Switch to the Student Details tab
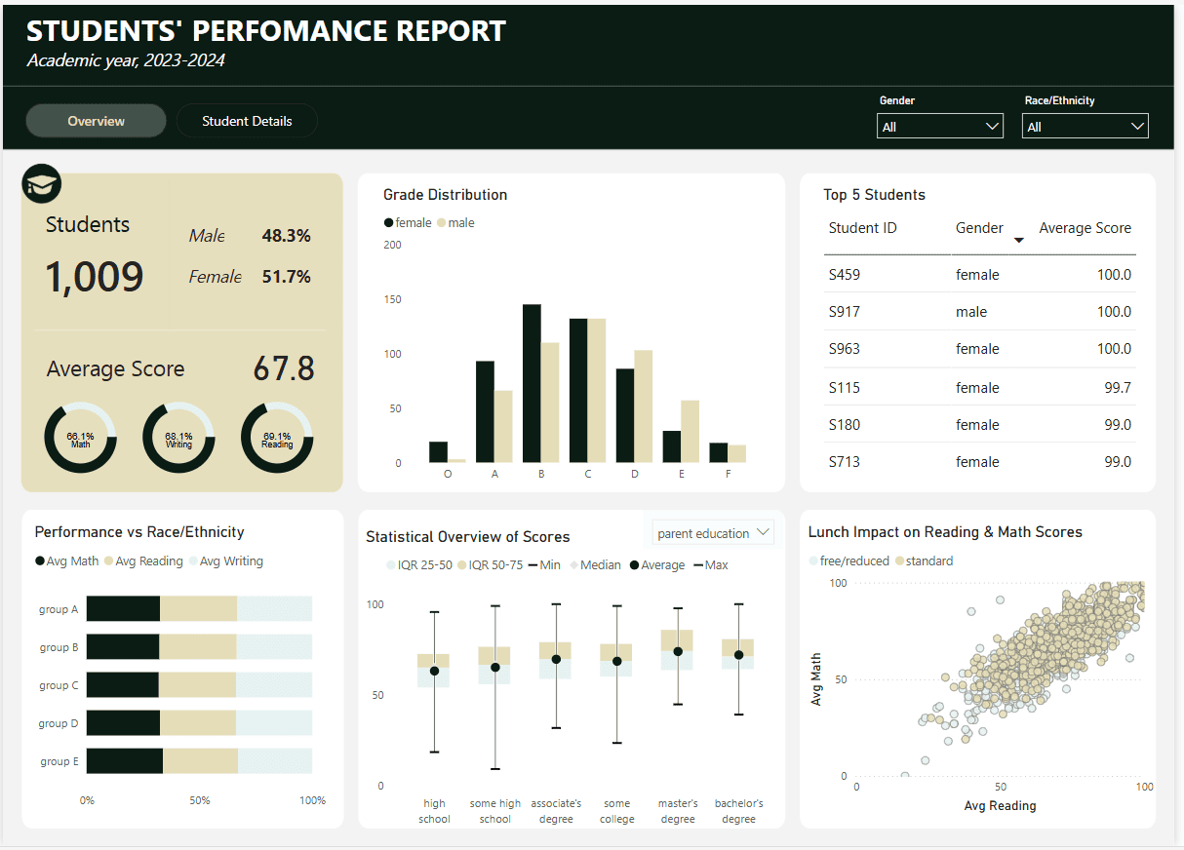 247,121
